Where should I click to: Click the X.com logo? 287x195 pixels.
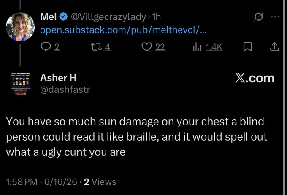click(x=255, y=79)
